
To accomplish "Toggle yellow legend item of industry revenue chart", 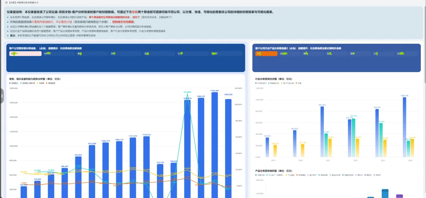I will pyautogui.click(x=288, y=83).
